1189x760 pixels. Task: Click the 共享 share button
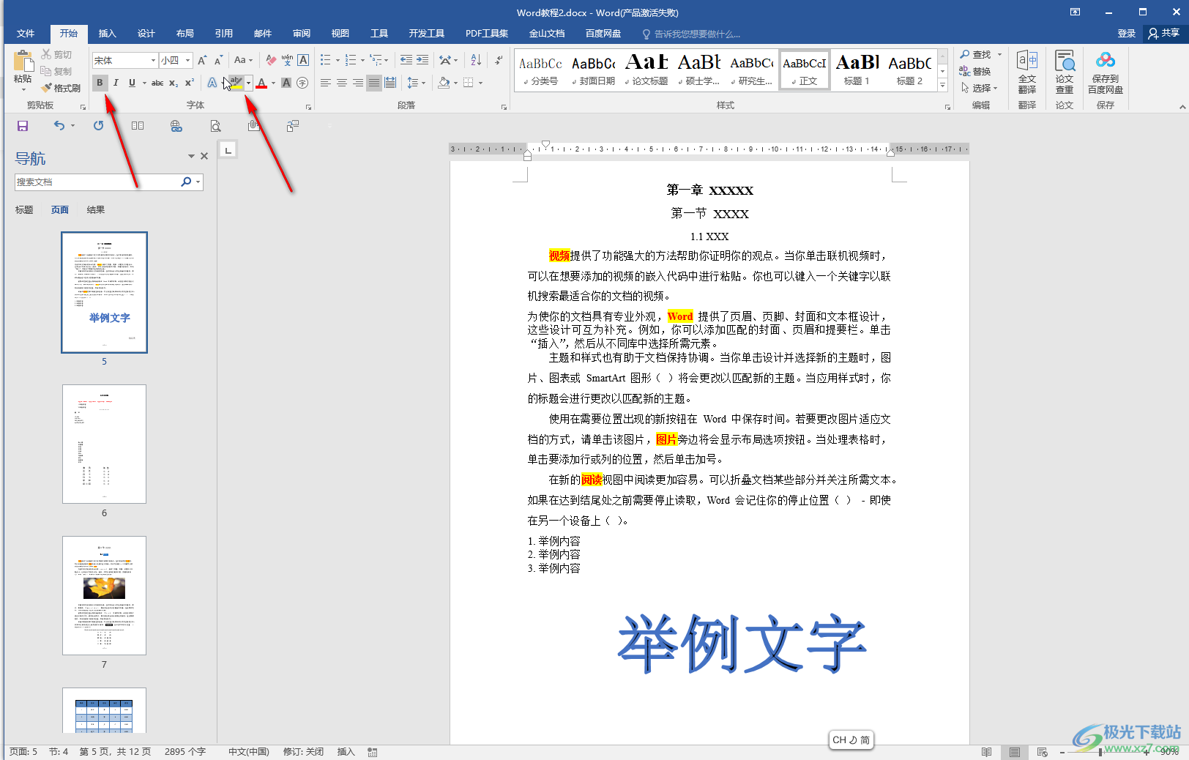click(x=1164, y=34)
